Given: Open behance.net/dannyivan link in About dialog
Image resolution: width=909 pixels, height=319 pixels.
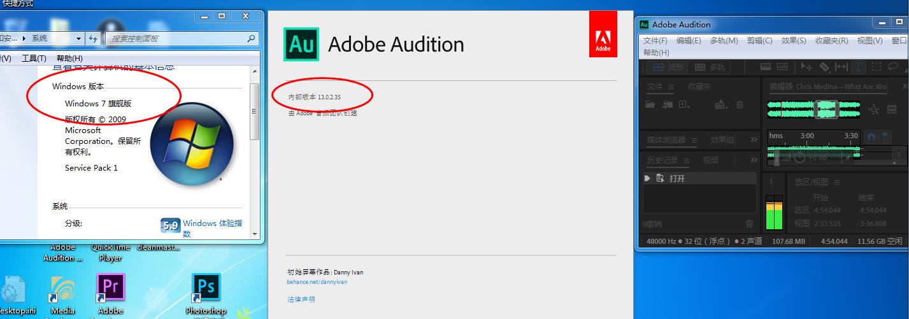Looking at the screenshot, I should pyautogui.click(x=317, y=282).
